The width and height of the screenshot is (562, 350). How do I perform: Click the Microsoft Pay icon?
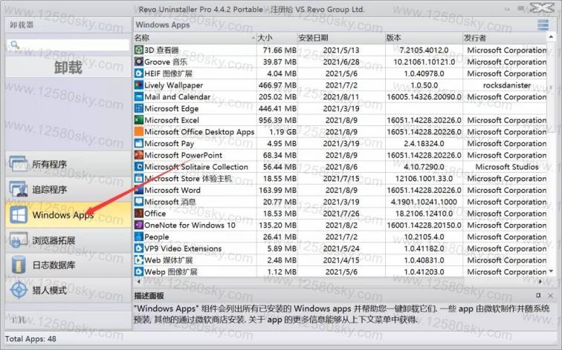pyautogui.click(x=139, y=143)
